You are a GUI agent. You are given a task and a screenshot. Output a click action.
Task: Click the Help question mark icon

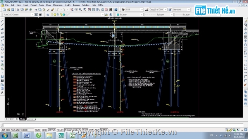click(x=116, y=10)
